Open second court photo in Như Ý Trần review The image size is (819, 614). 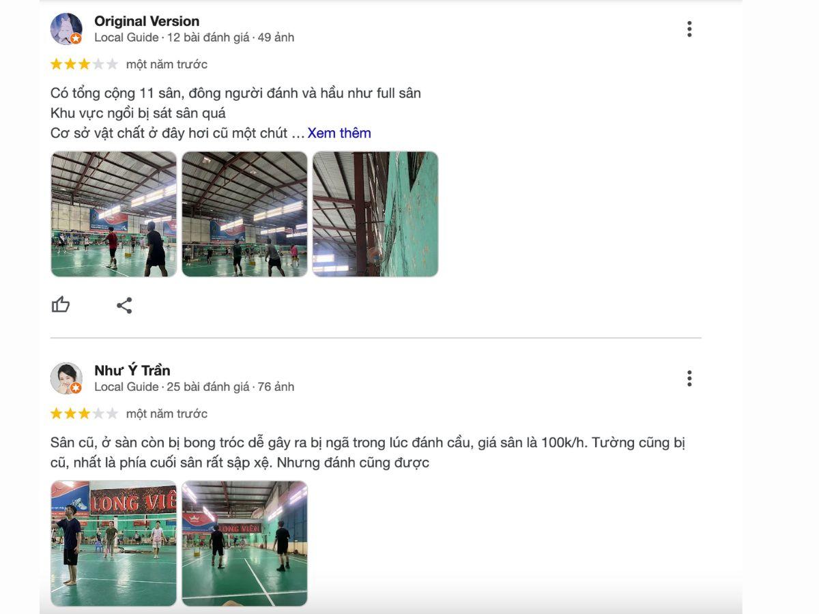click(244, 543)
